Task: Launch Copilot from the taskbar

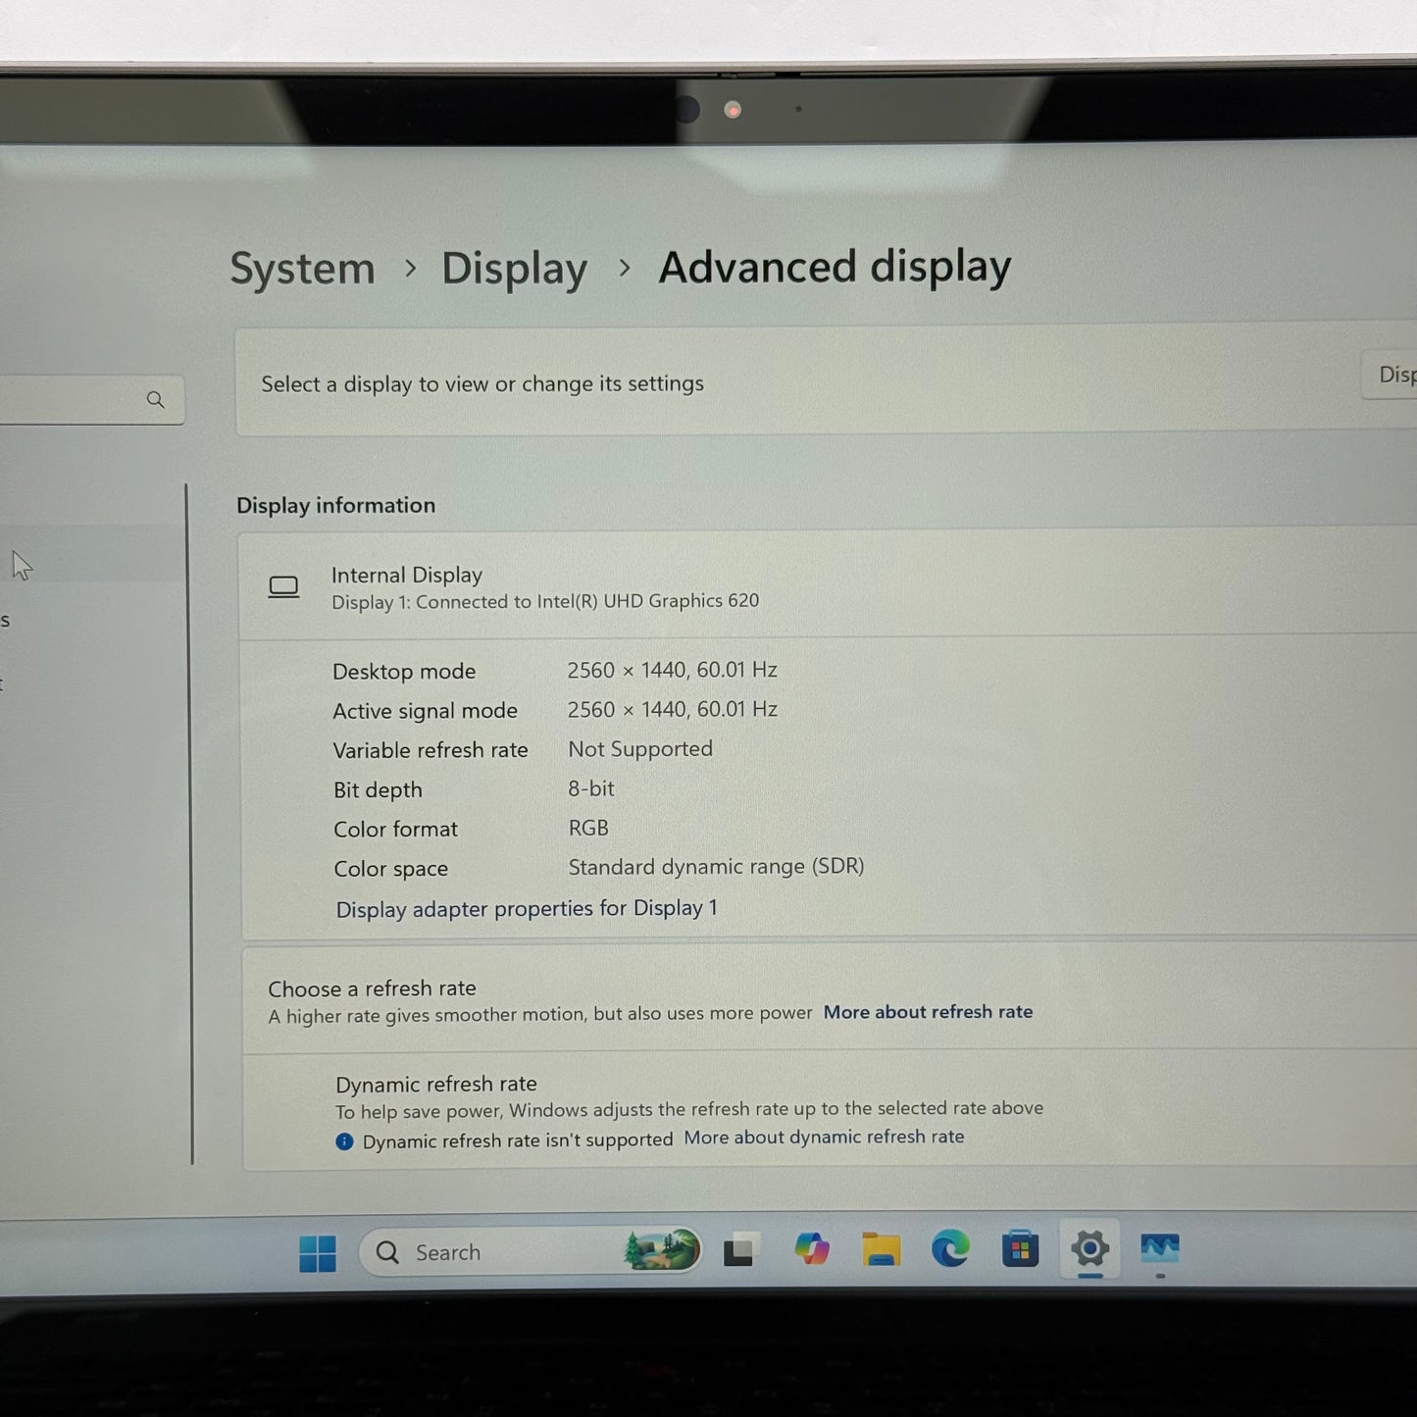Action: [812, 1249]
